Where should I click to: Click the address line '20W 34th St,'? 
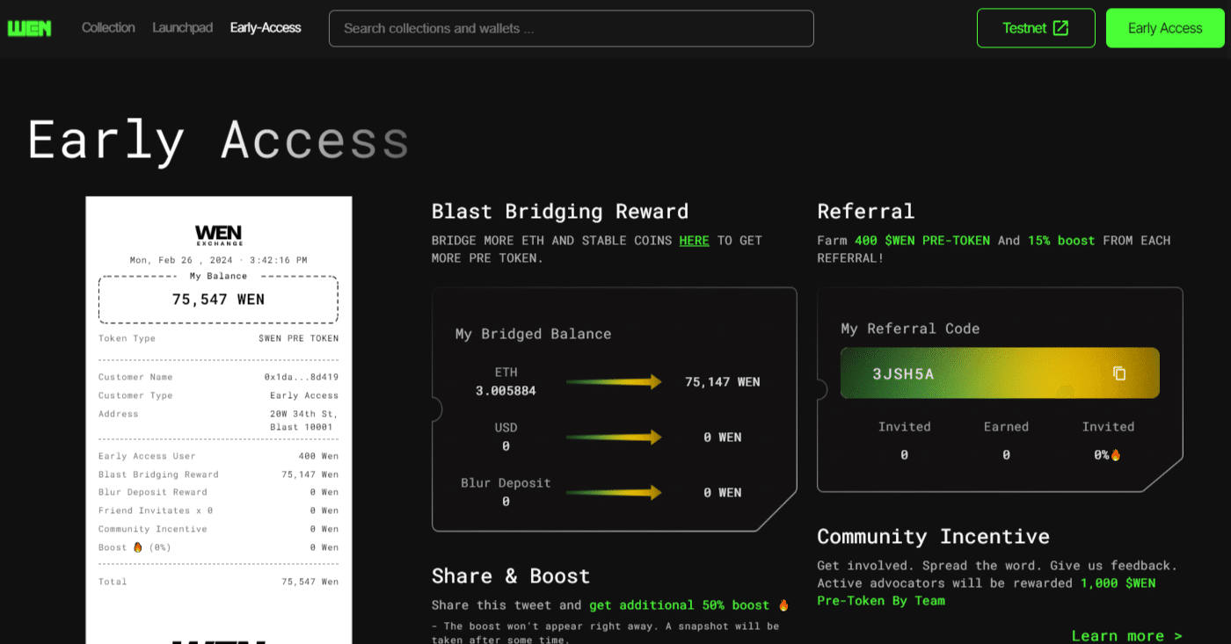[x=304, y=414]
